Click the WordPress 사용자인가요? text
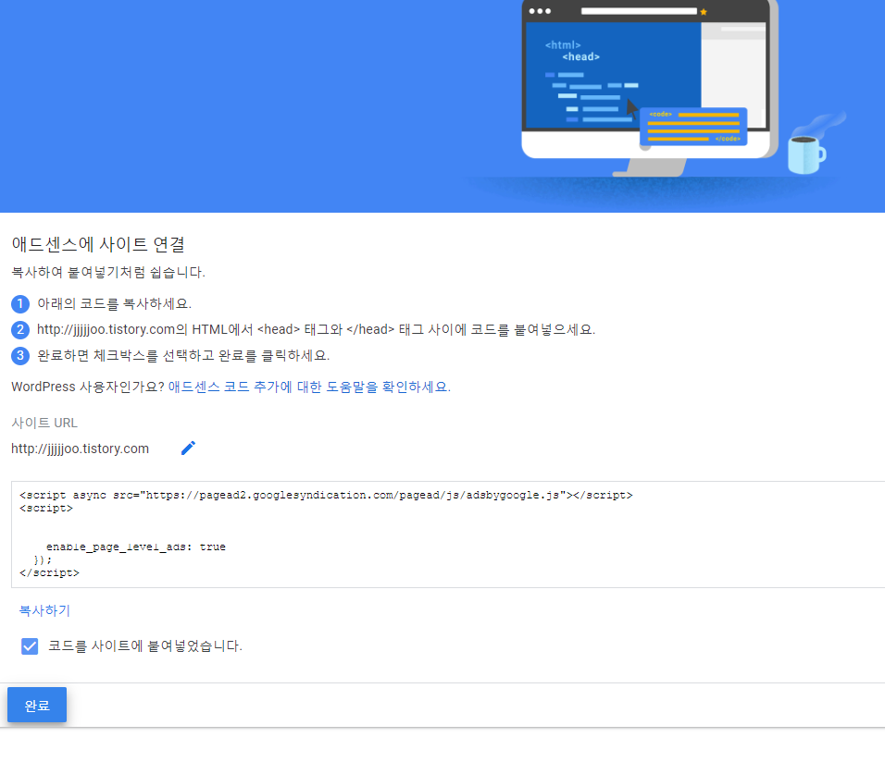The image size is (885, 762). click(88, 387)
